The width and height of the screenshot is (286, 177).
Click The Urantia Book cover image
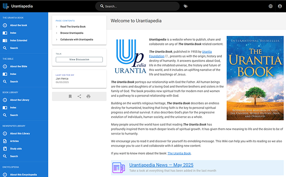pyautogui.click(x=255, y=78)
